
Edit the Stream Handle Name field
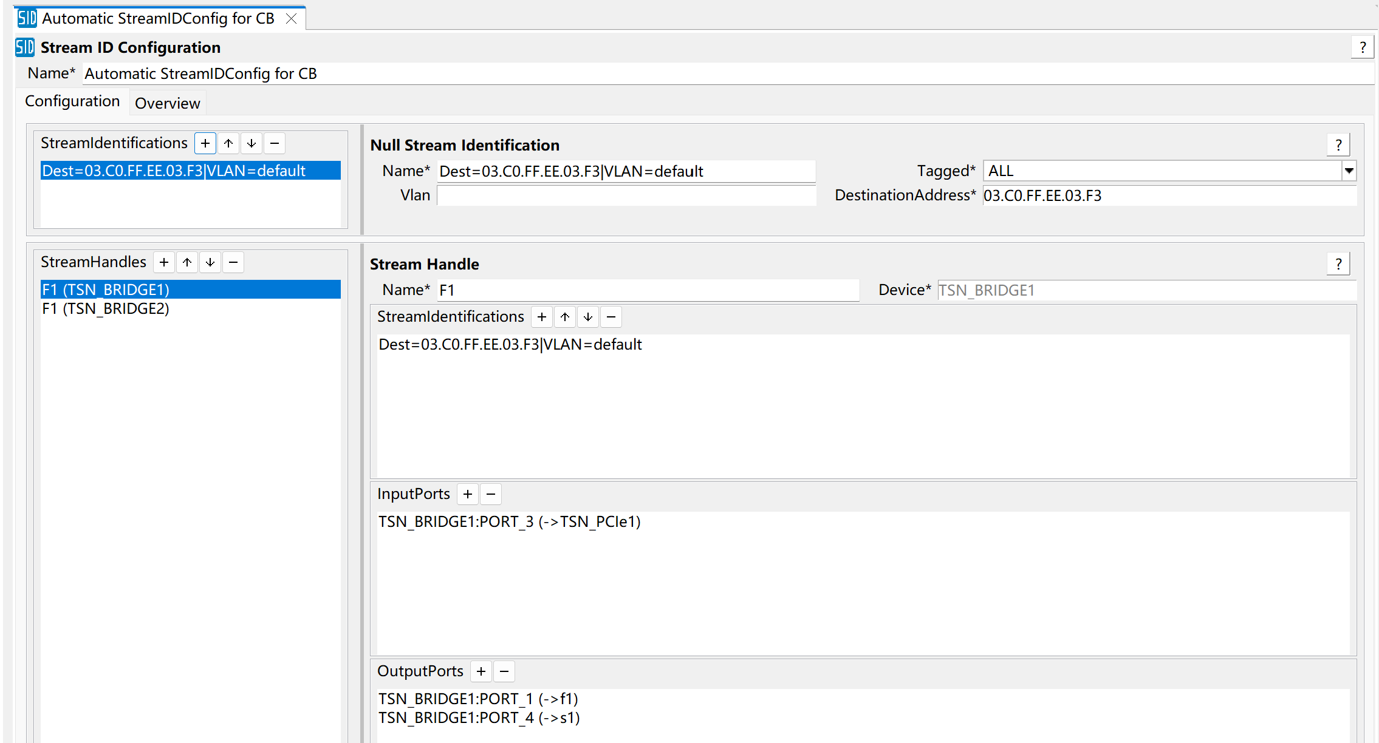pos(648,290)
